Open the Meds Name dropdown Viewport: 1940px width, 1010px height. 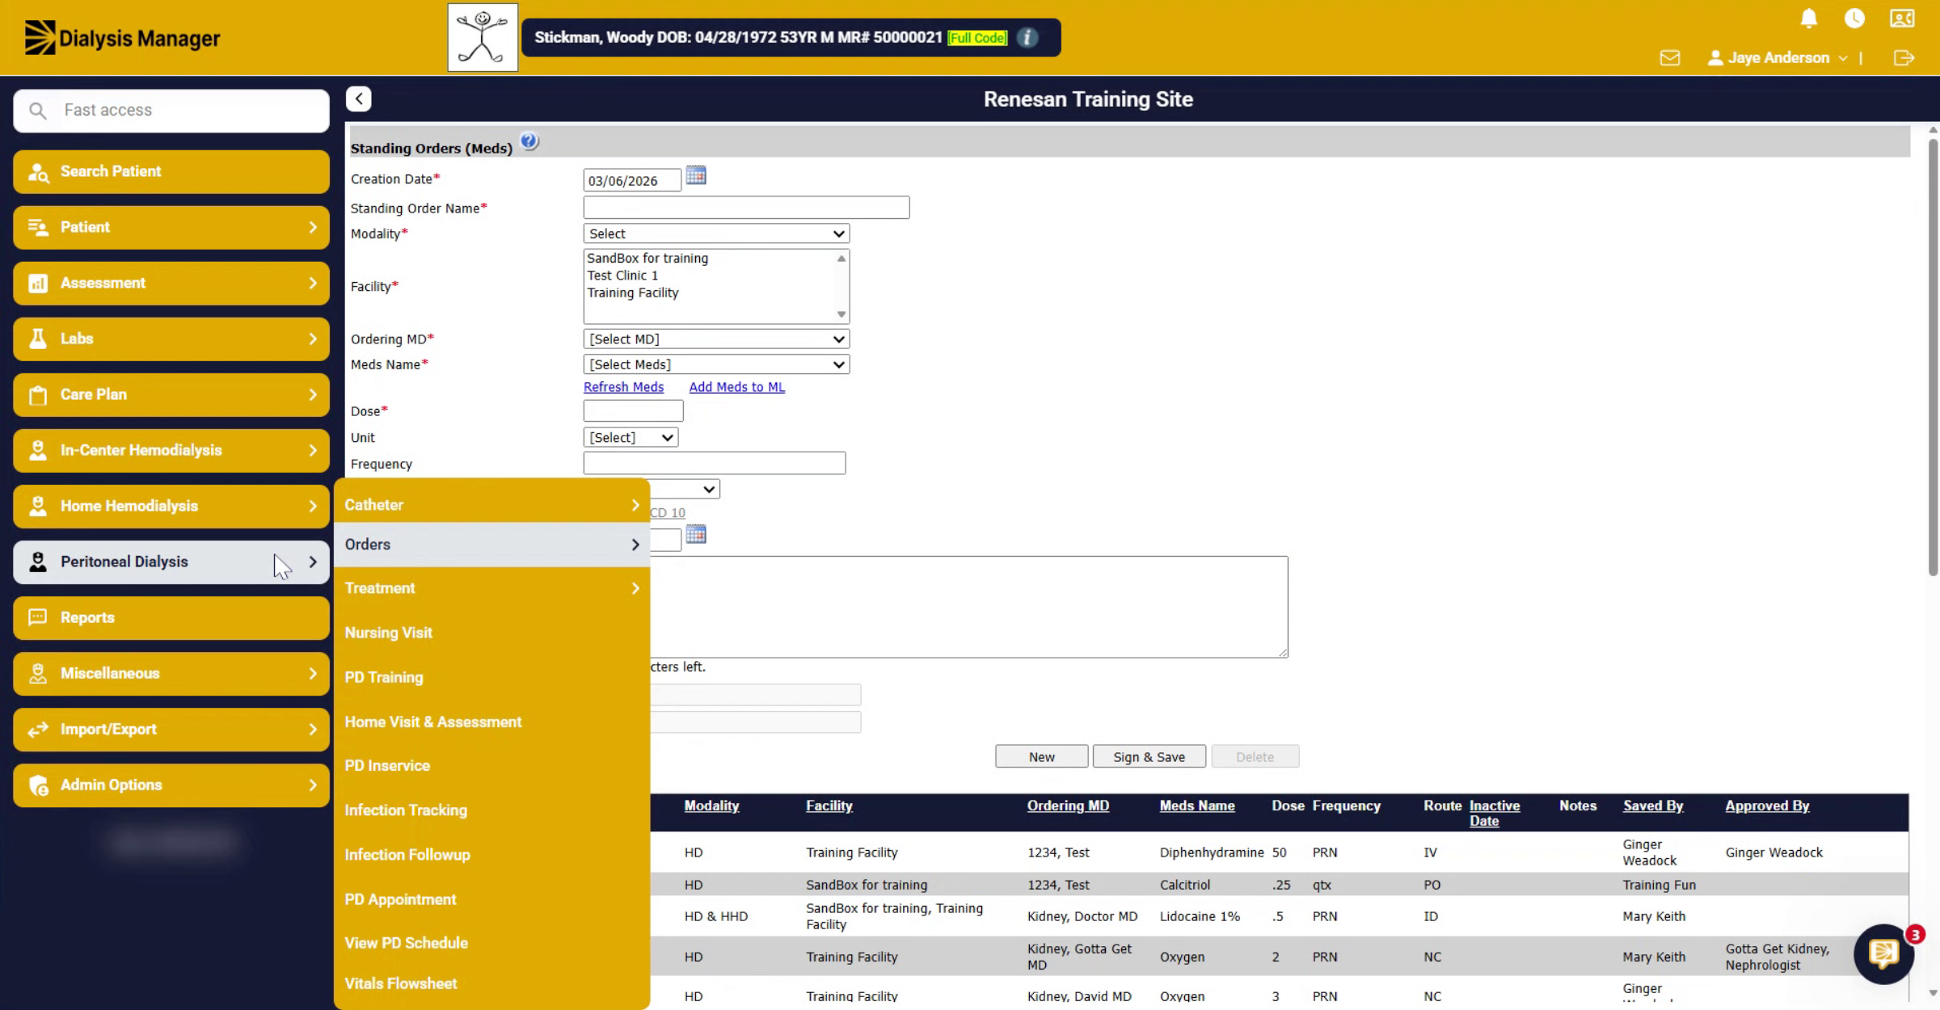coord(716,364)
